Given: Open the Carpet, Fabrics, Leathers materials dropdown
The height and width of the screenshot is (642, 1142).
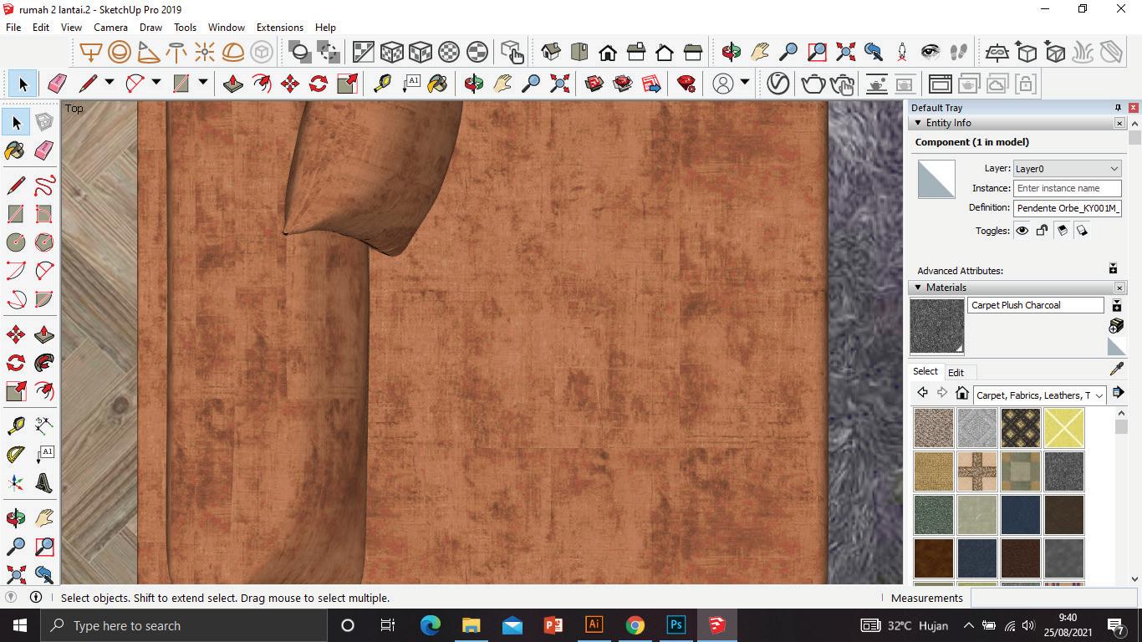Looking at the screenshot, I should tap(1040, 395).
